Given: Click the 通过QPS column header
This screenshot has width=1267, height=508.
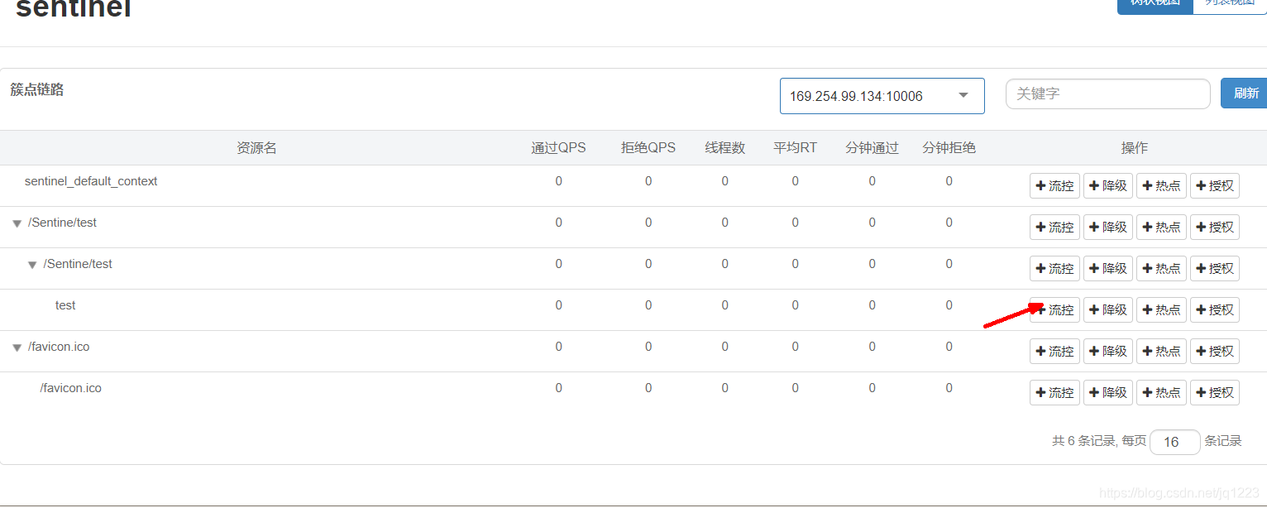Looking at the screenshot, I should [x=558, y=148].
